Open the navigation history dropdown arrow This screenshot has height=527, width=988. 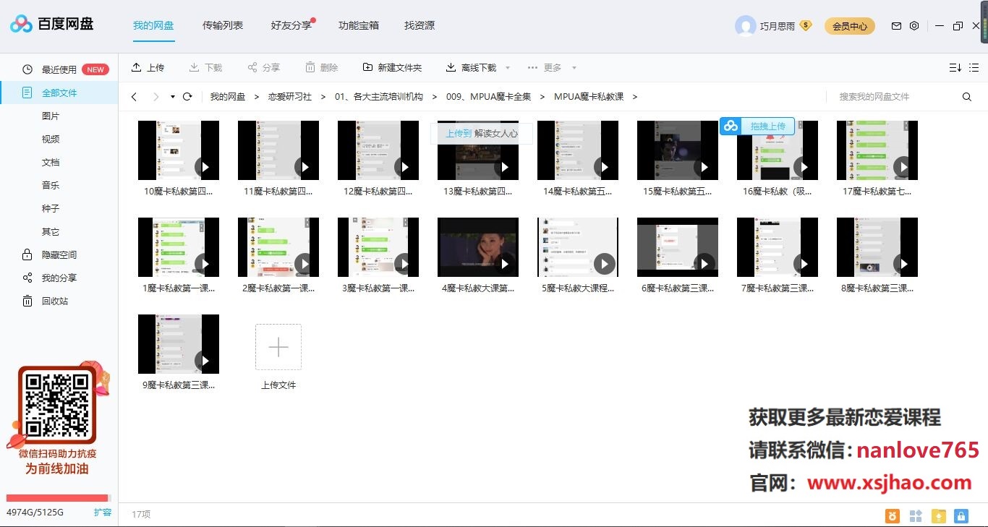(173, 97)
